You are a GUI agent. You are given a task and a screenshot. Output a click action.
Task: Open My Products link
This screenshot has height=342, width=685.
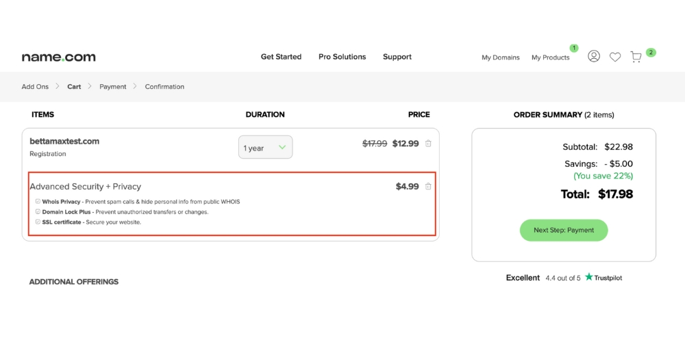pyautogui.click(x=550, y=57)
